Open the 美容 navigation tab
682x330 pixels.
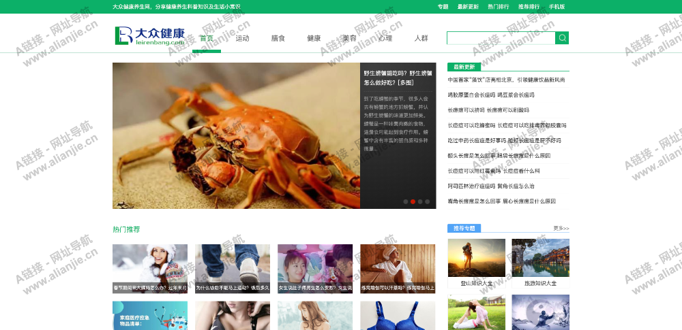350,38
